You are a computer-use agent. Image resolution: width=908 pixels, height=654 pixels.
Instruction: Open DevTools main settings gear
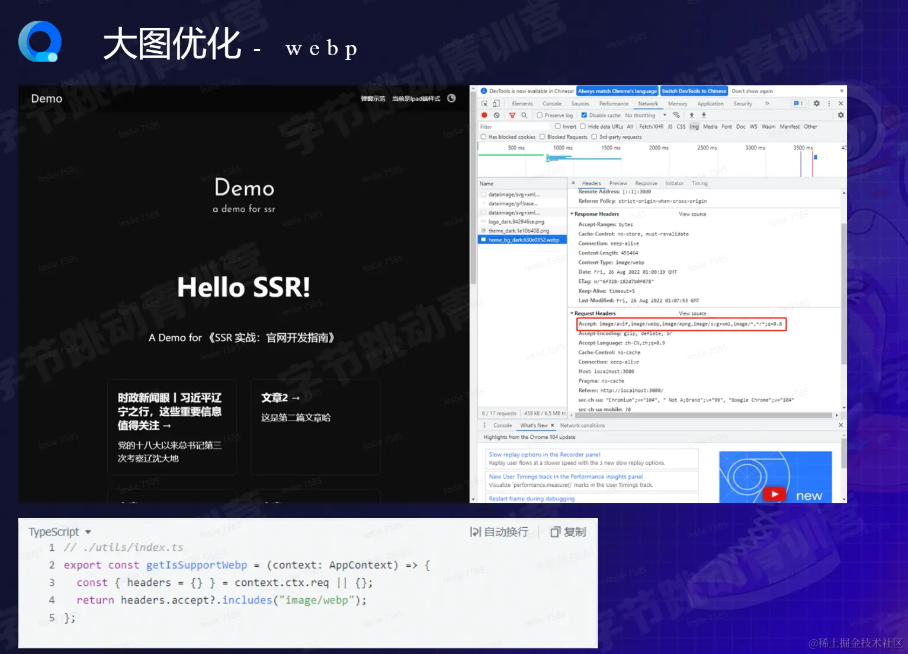pos(816,103)
